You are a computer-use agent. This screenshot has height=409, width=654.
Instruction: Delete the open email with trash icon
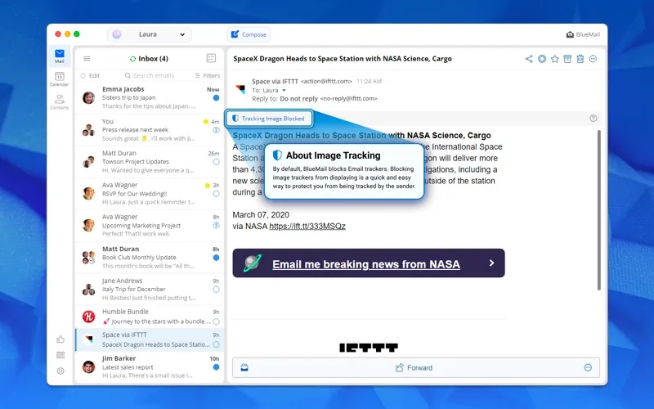tap(580, 59)
